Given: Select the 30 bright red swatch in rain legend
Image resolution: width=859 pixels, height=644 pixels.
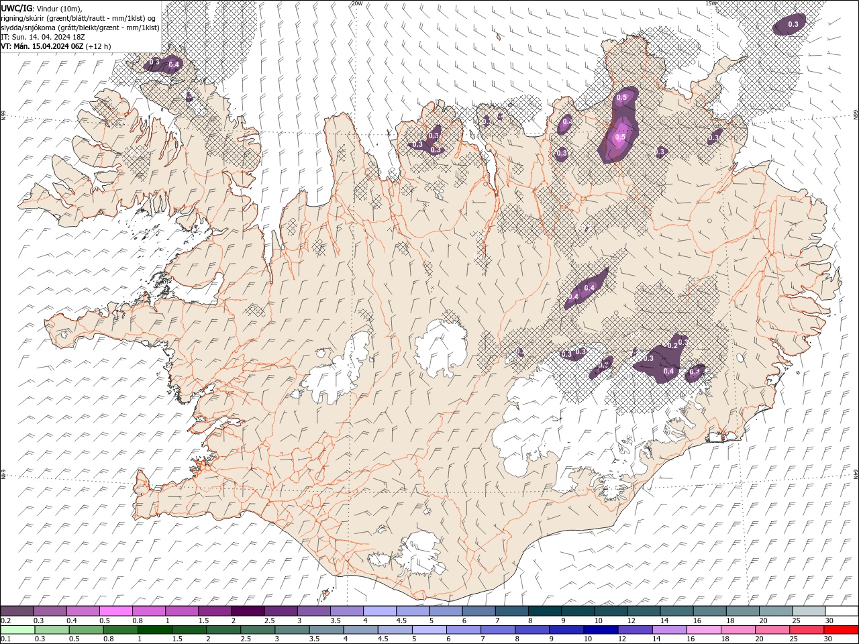Looking at the screenshot, I should [x=841, y=630].
